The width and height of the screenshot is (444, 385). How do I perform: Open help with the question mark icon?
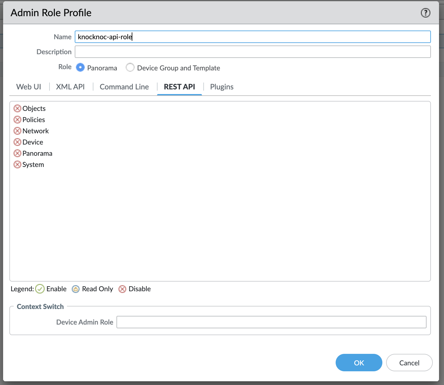(425, 13)
